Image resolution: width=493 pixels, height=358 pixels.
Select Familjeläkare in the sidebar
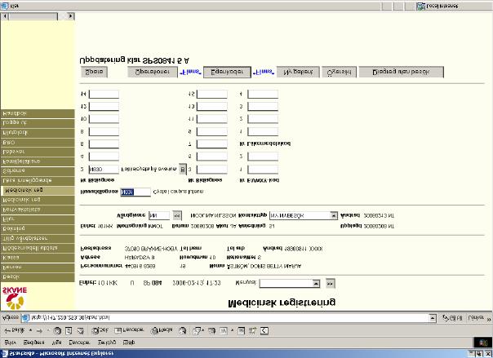click(x=38, y=161)
